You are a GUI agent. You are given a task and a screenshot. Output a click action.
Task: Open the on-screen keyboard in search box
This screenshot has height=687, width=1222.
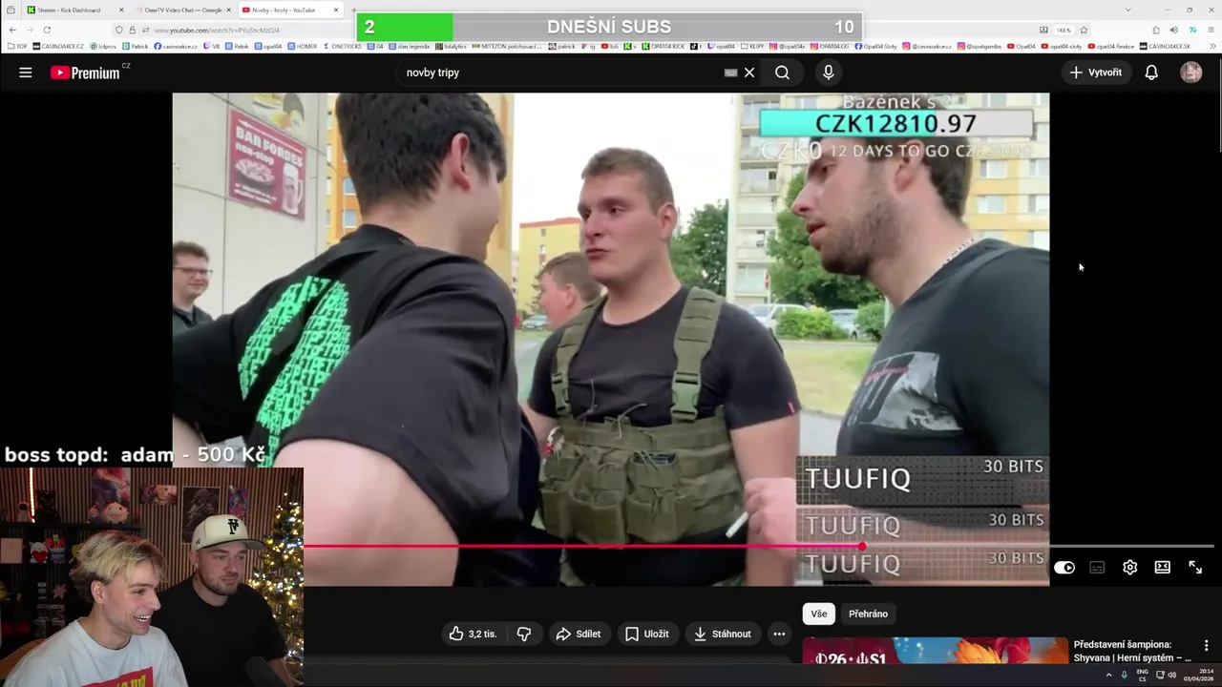730,73
